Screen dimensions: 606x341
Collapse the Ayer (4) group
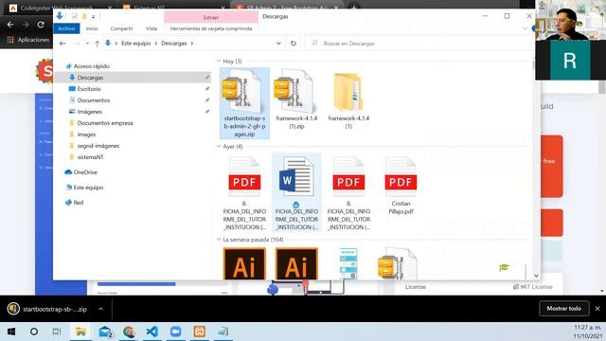(219, 147)
